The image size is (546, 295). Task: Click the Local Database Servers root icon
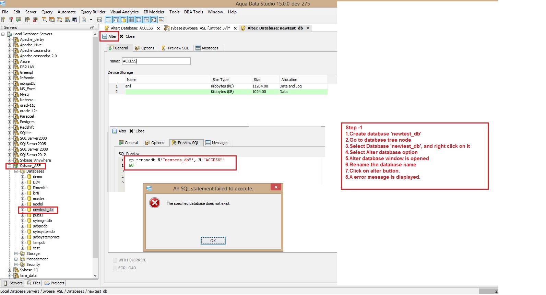click(10, 34)
